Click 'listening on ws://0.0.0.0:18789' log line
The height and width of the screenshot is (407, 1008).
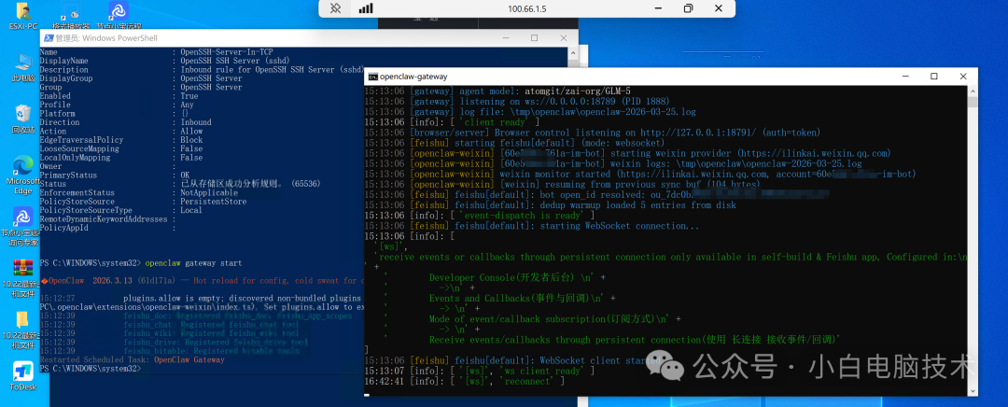516,102
